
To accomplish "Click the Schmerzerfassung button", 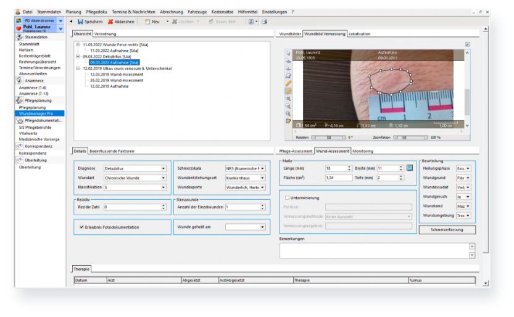I will pyautogui.click(x=447, y=229).
